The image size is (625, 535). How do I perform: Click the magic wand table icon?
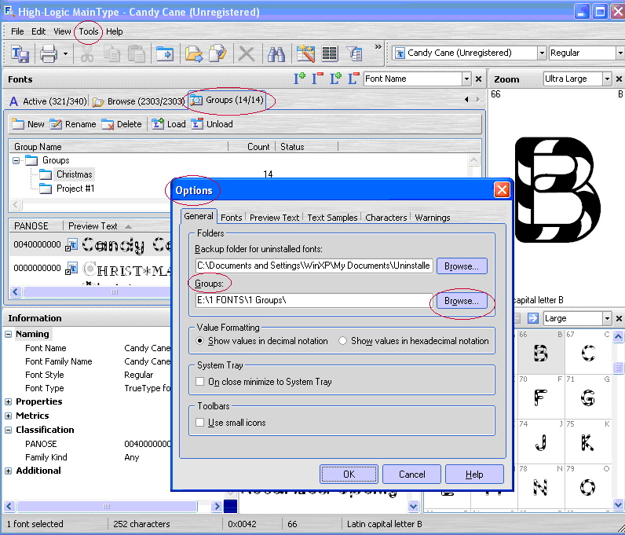305,53
